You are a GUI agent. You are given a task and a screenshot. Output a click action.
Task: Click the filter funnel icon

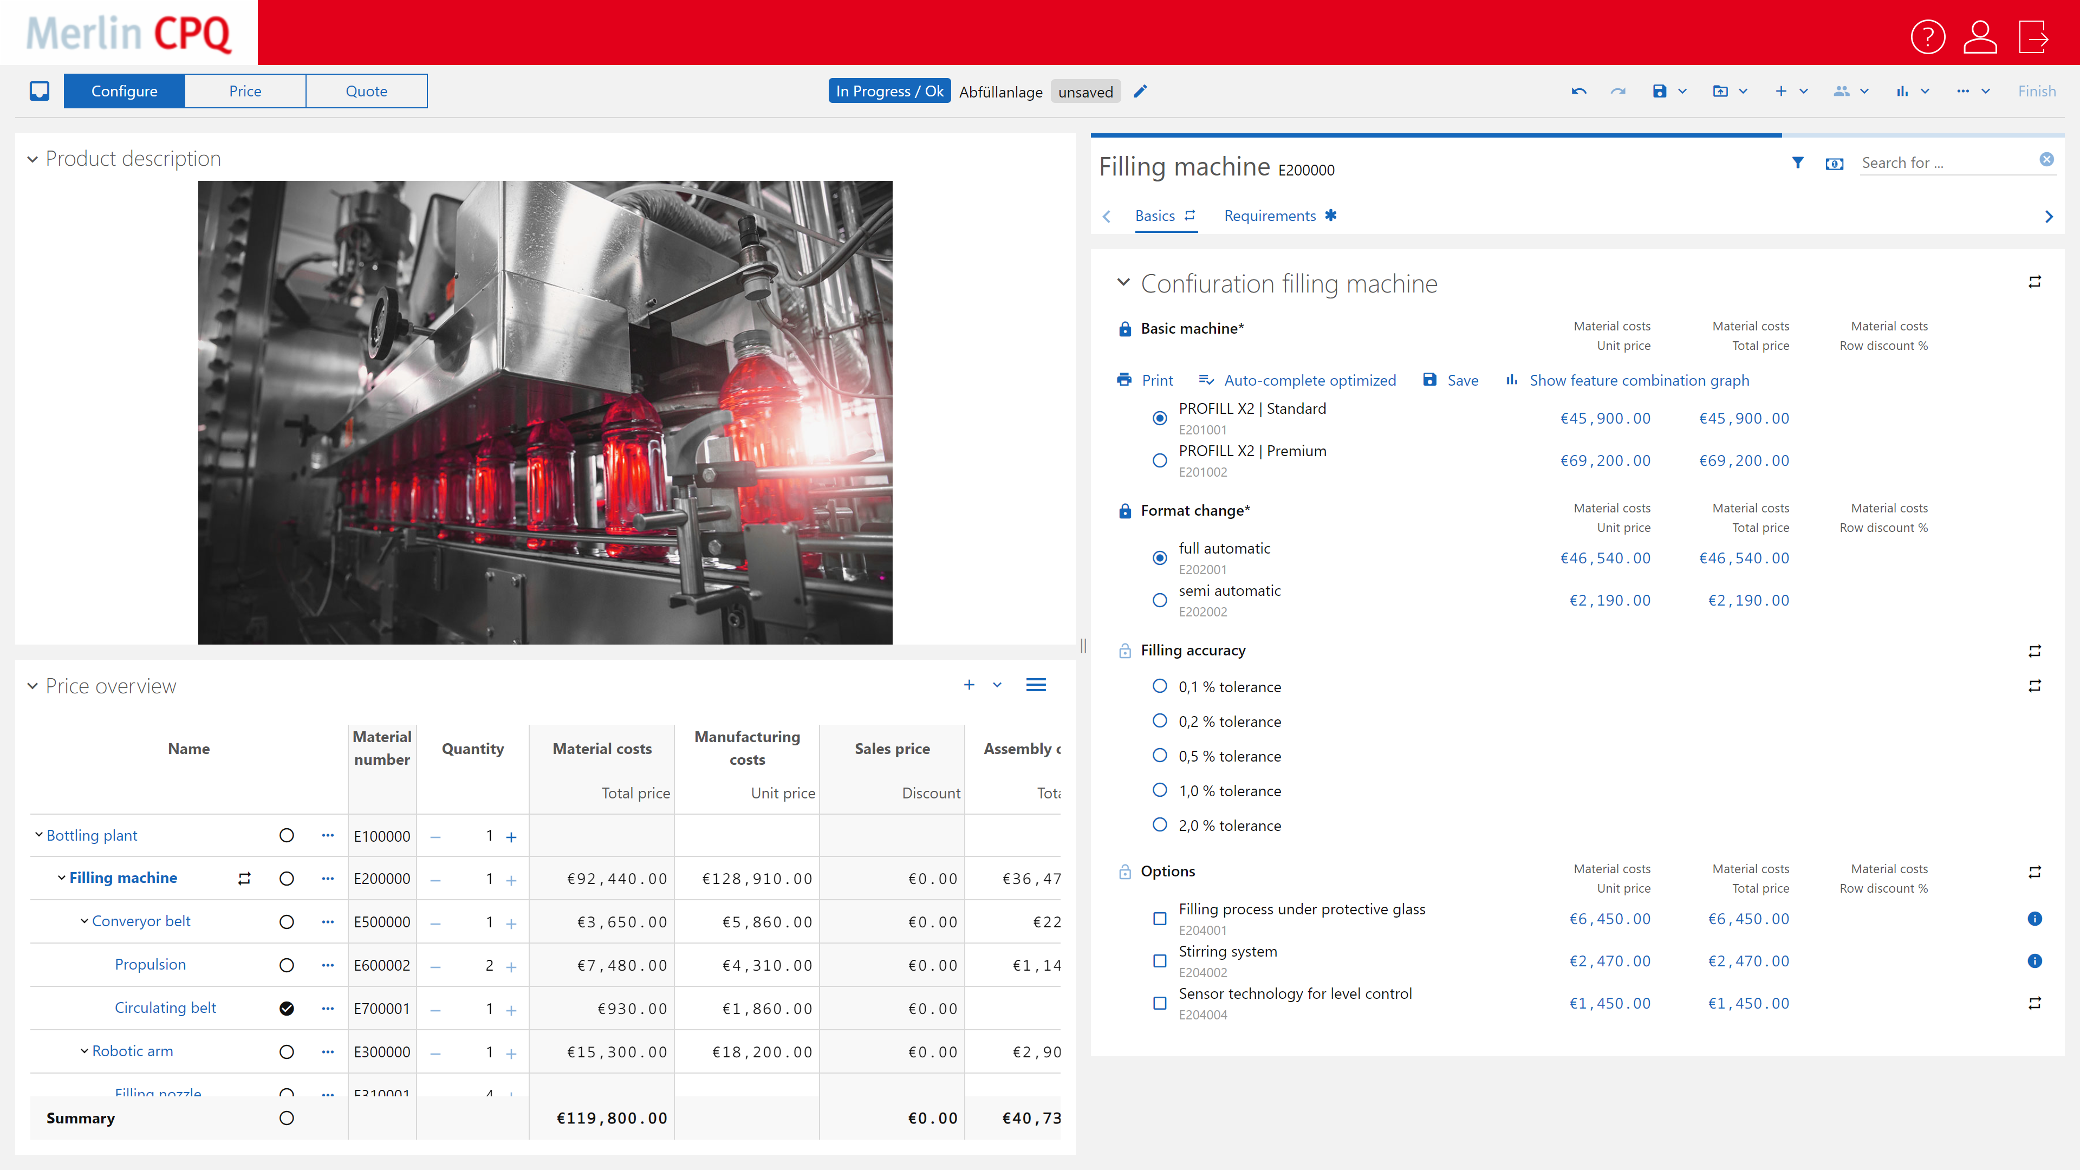tap(1797, 162)
